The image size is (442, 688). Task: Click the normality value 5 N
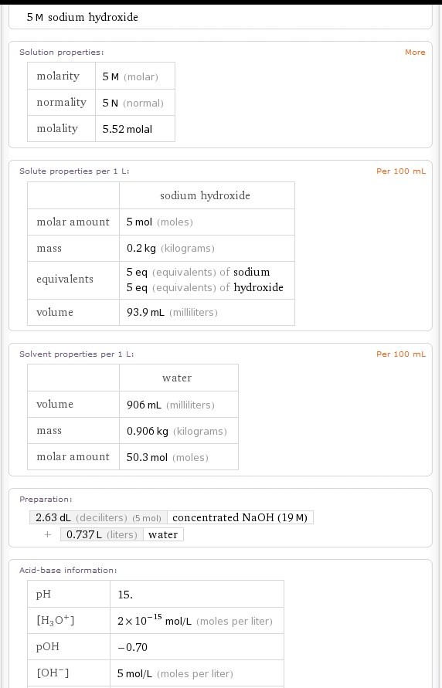(135, 103)
